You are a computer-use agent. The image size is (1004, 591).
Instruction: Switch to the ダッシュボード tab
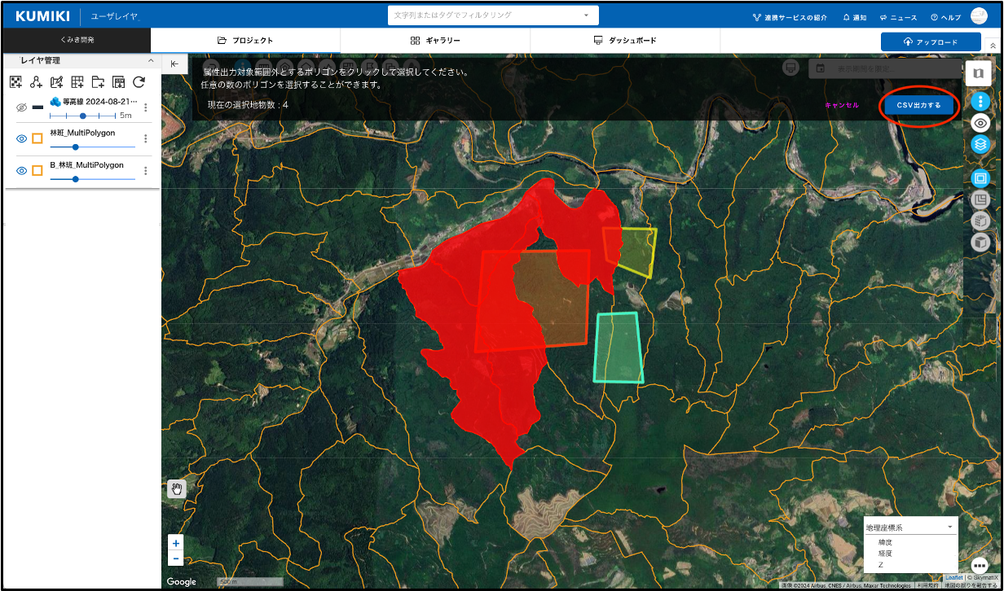[625, 41]
